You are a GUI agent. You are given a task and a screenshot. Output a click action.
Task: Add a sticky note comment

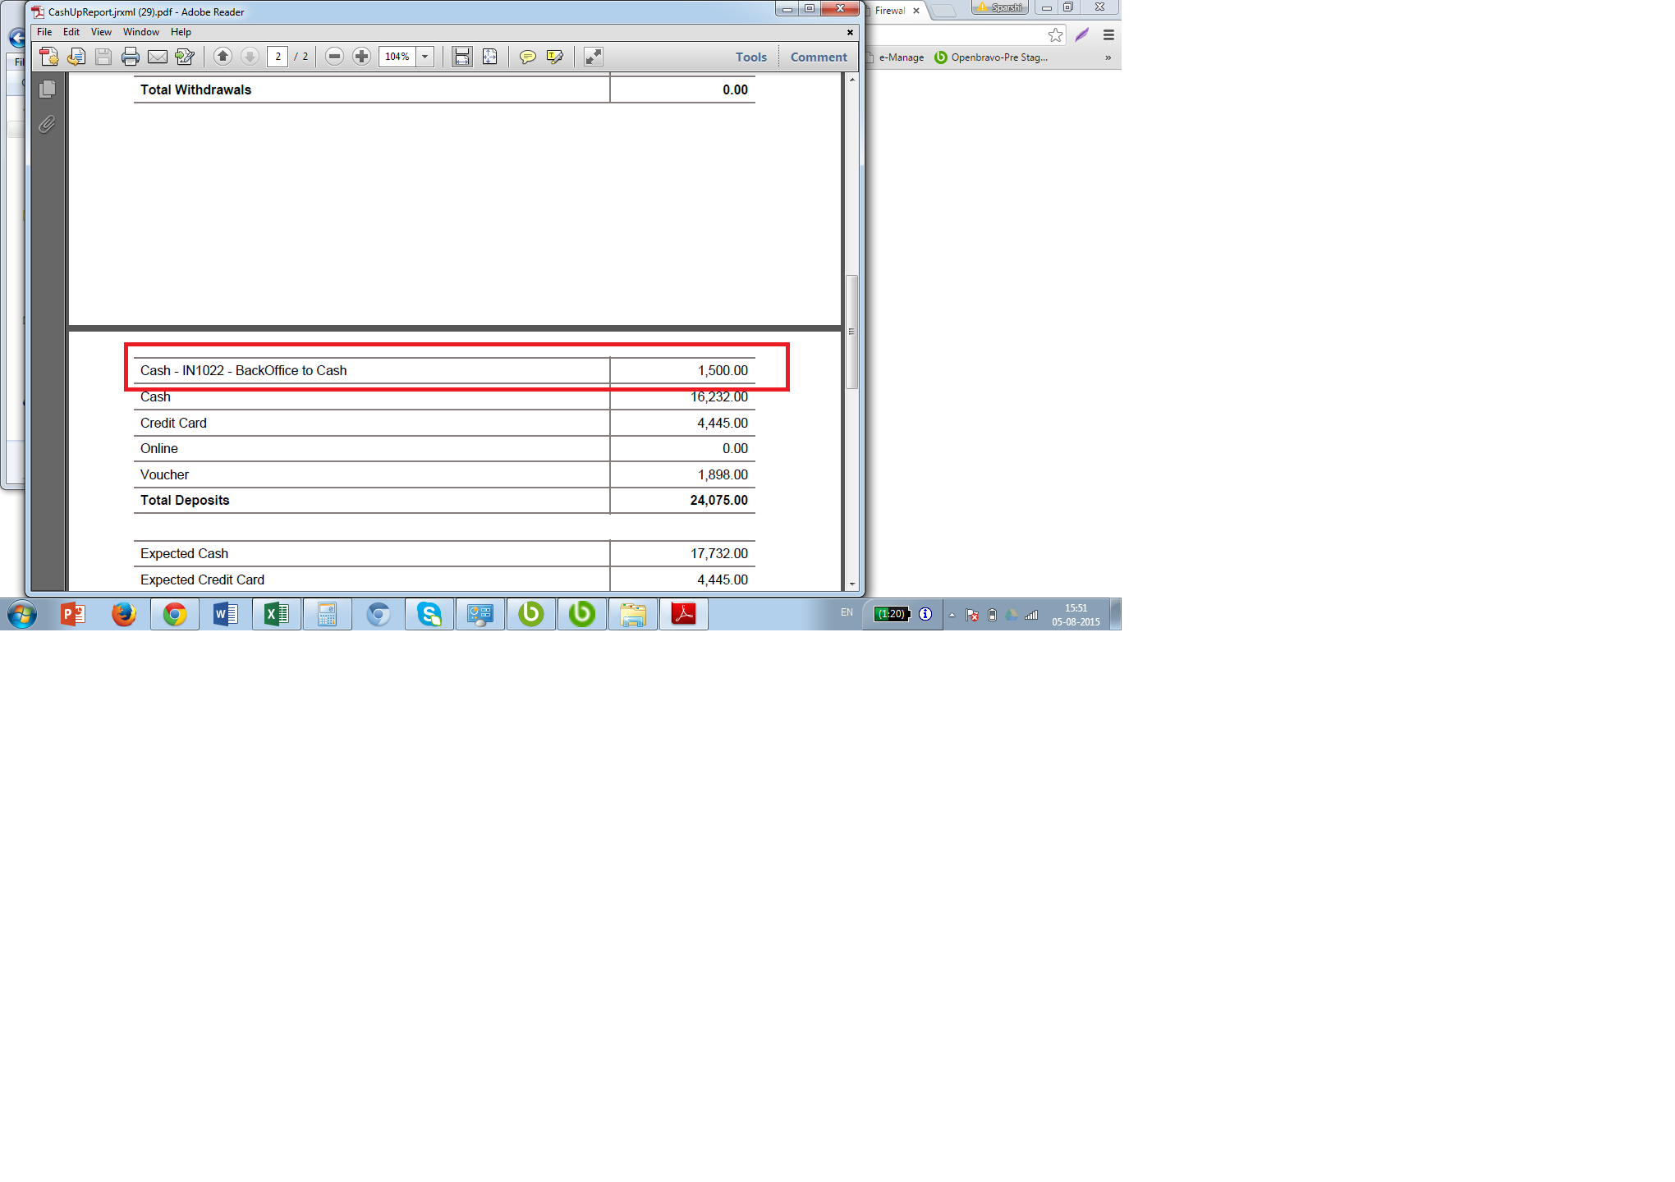coord(528,57)
